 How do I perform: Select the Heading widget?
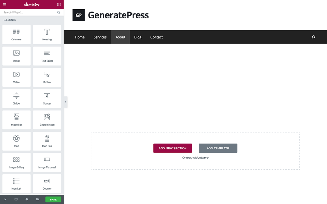[47, 35]
